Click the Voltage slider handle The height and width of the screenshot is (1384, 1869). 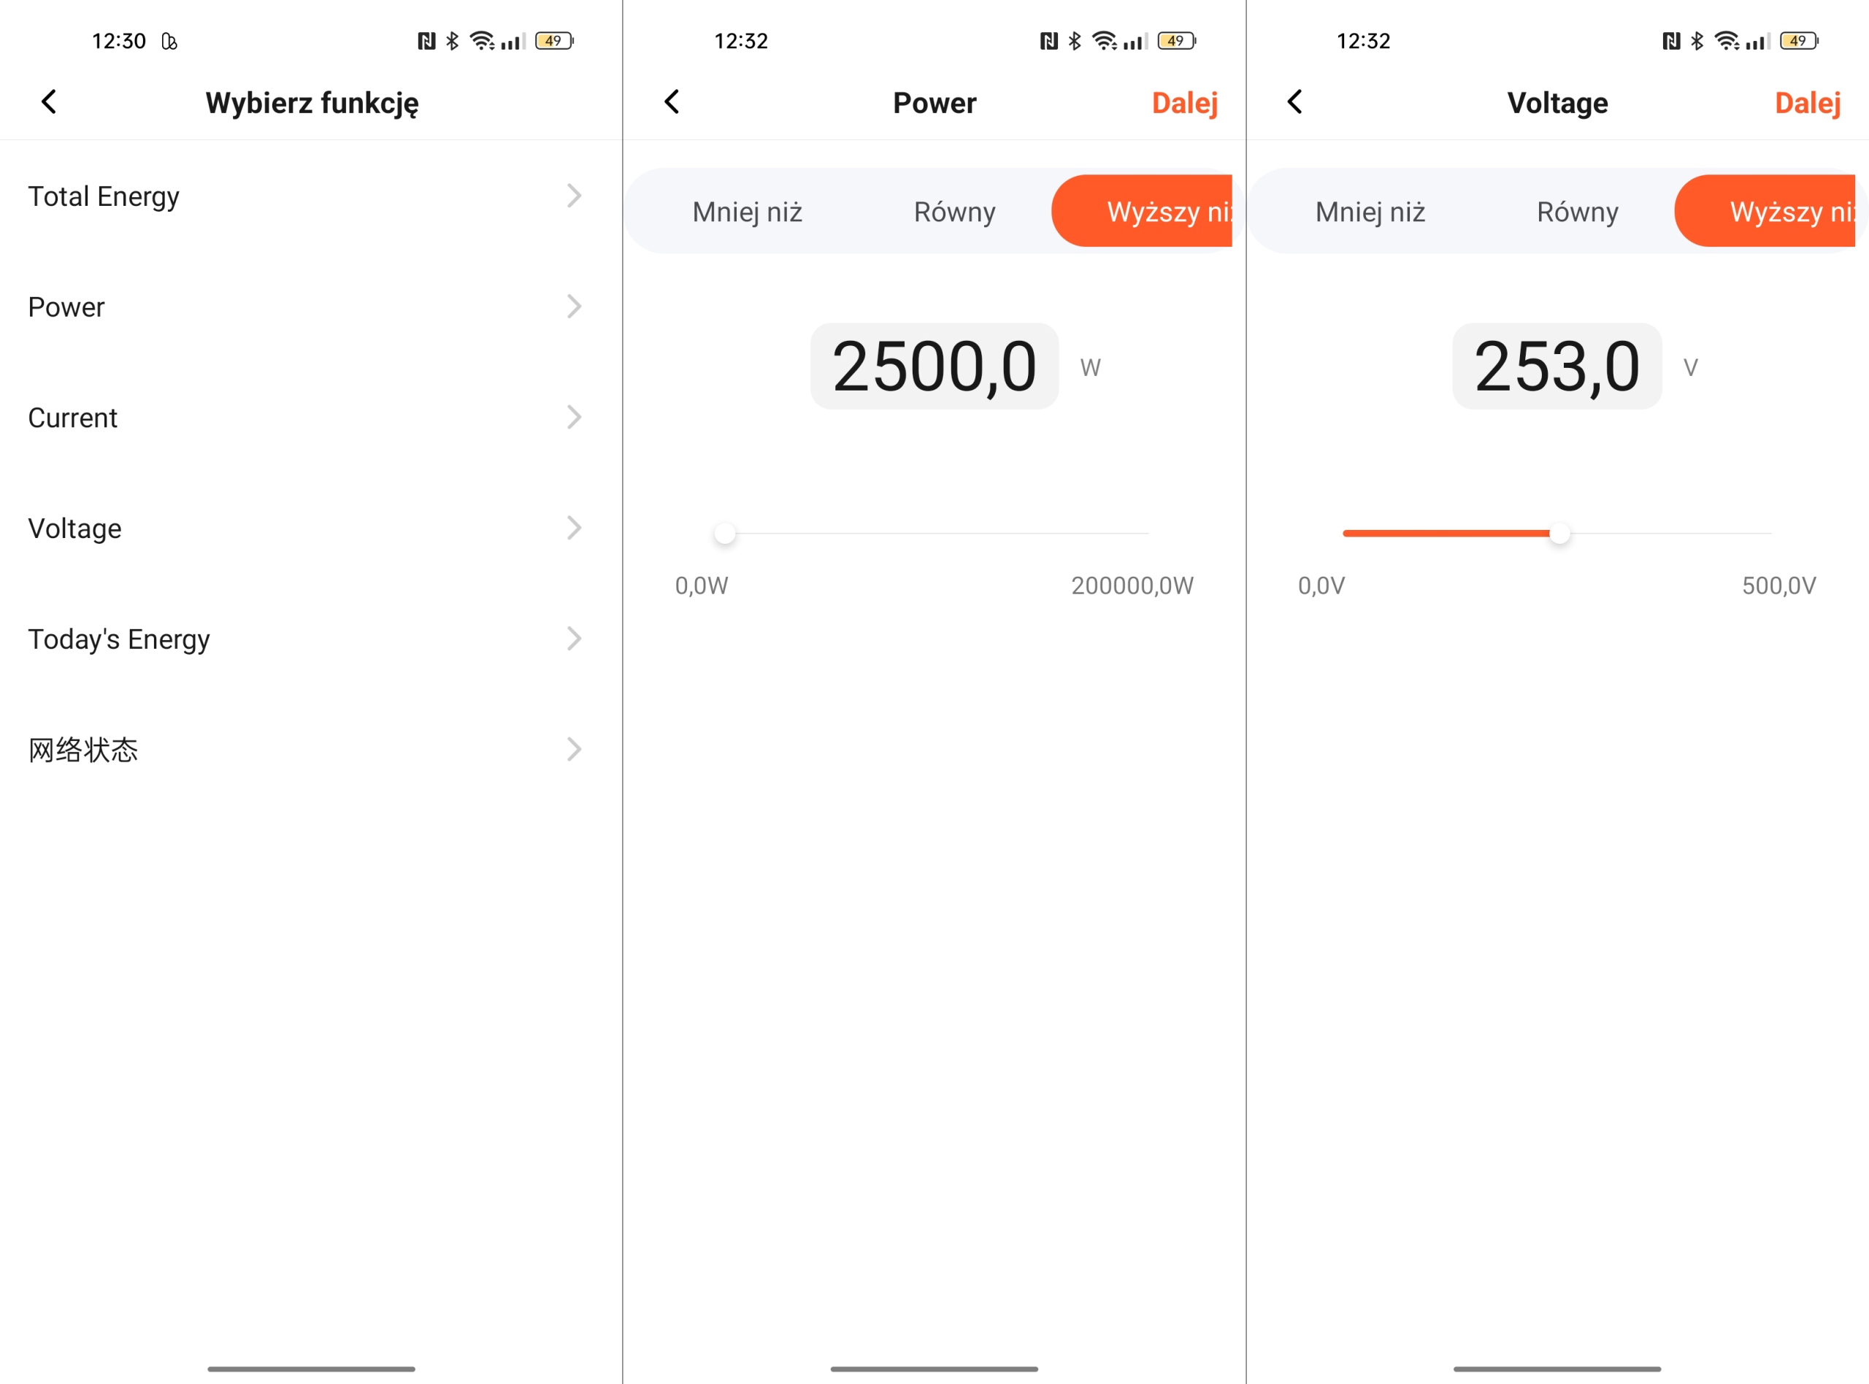(1559, 534)
